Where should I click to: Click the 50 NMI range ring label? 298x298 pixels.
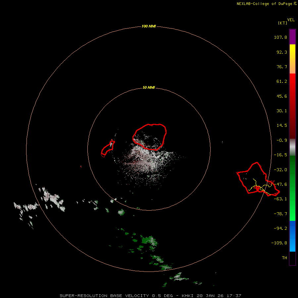tap(149, 87)
